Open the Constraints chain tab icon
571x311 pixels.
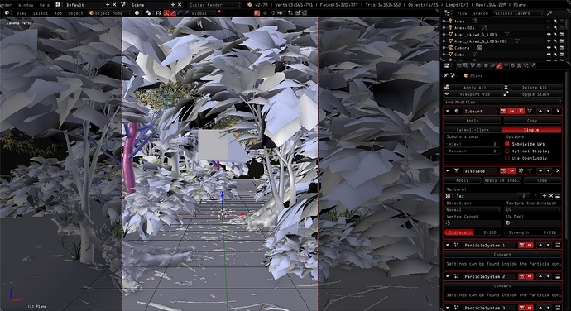(492, 66)
